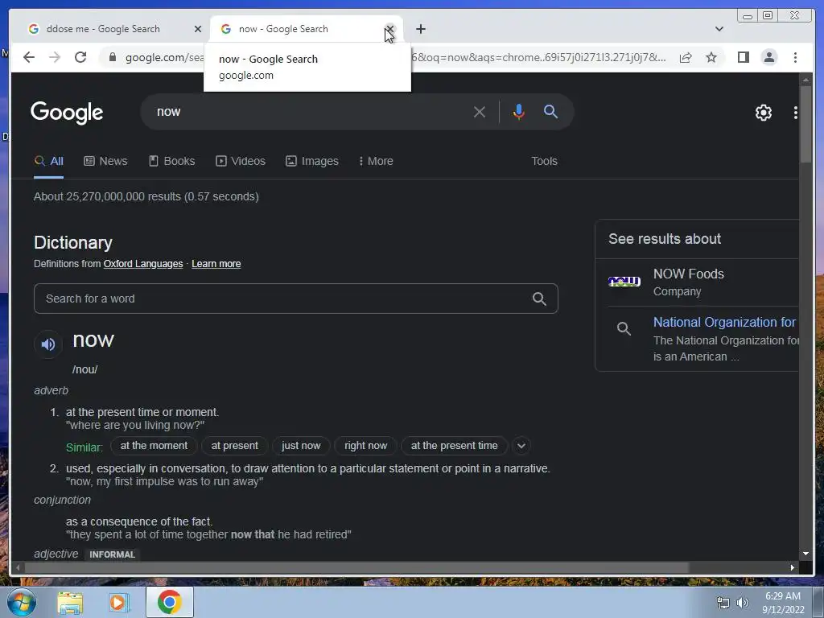Screen dimensions: 824x618
Task: Bookmark this page with the star icon
Action: tap(711, 57)
